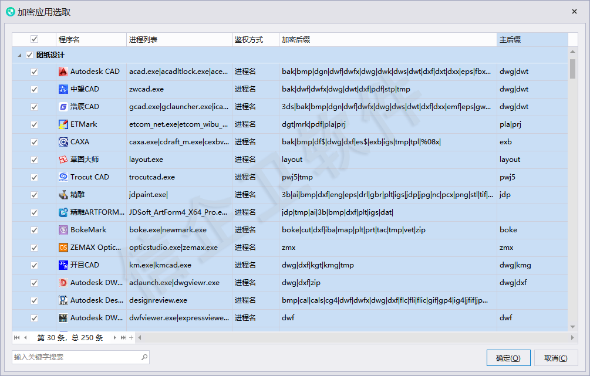Click the BokeMark app icon
This screenshot has width=590, height=376.
point(63,230)
